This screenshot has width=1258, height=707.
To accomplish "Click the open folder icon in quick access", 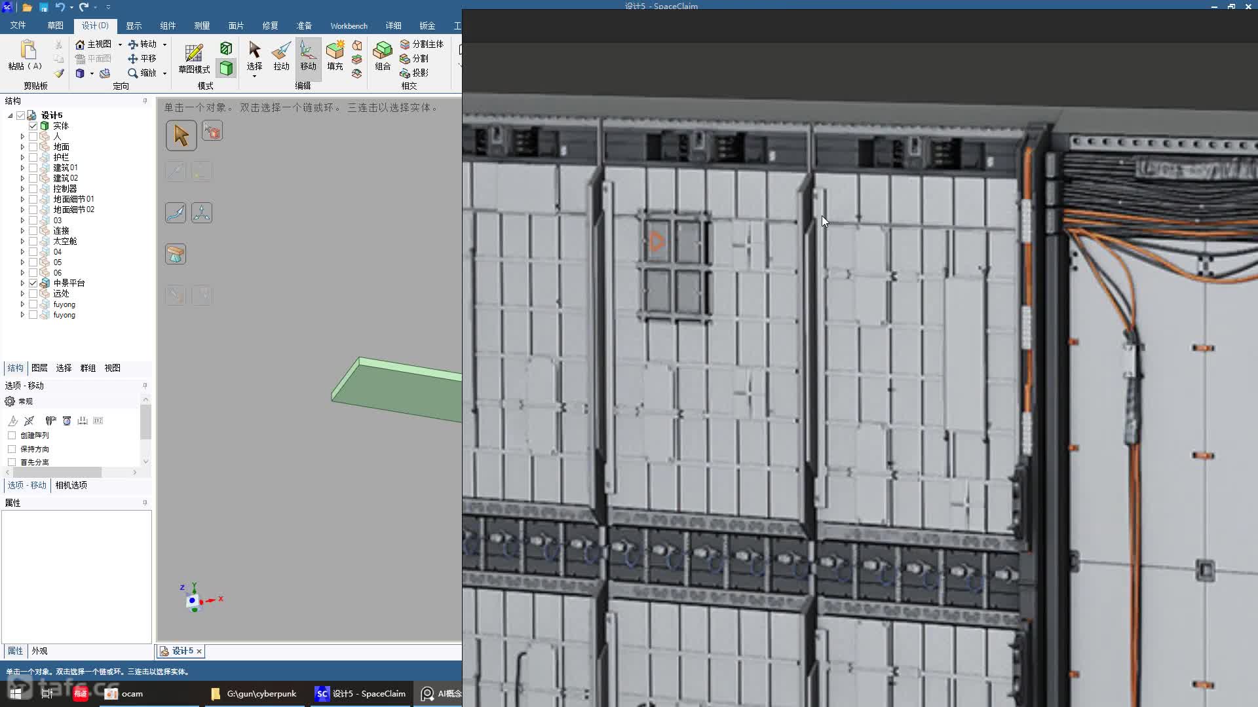I will pos(27,7).
